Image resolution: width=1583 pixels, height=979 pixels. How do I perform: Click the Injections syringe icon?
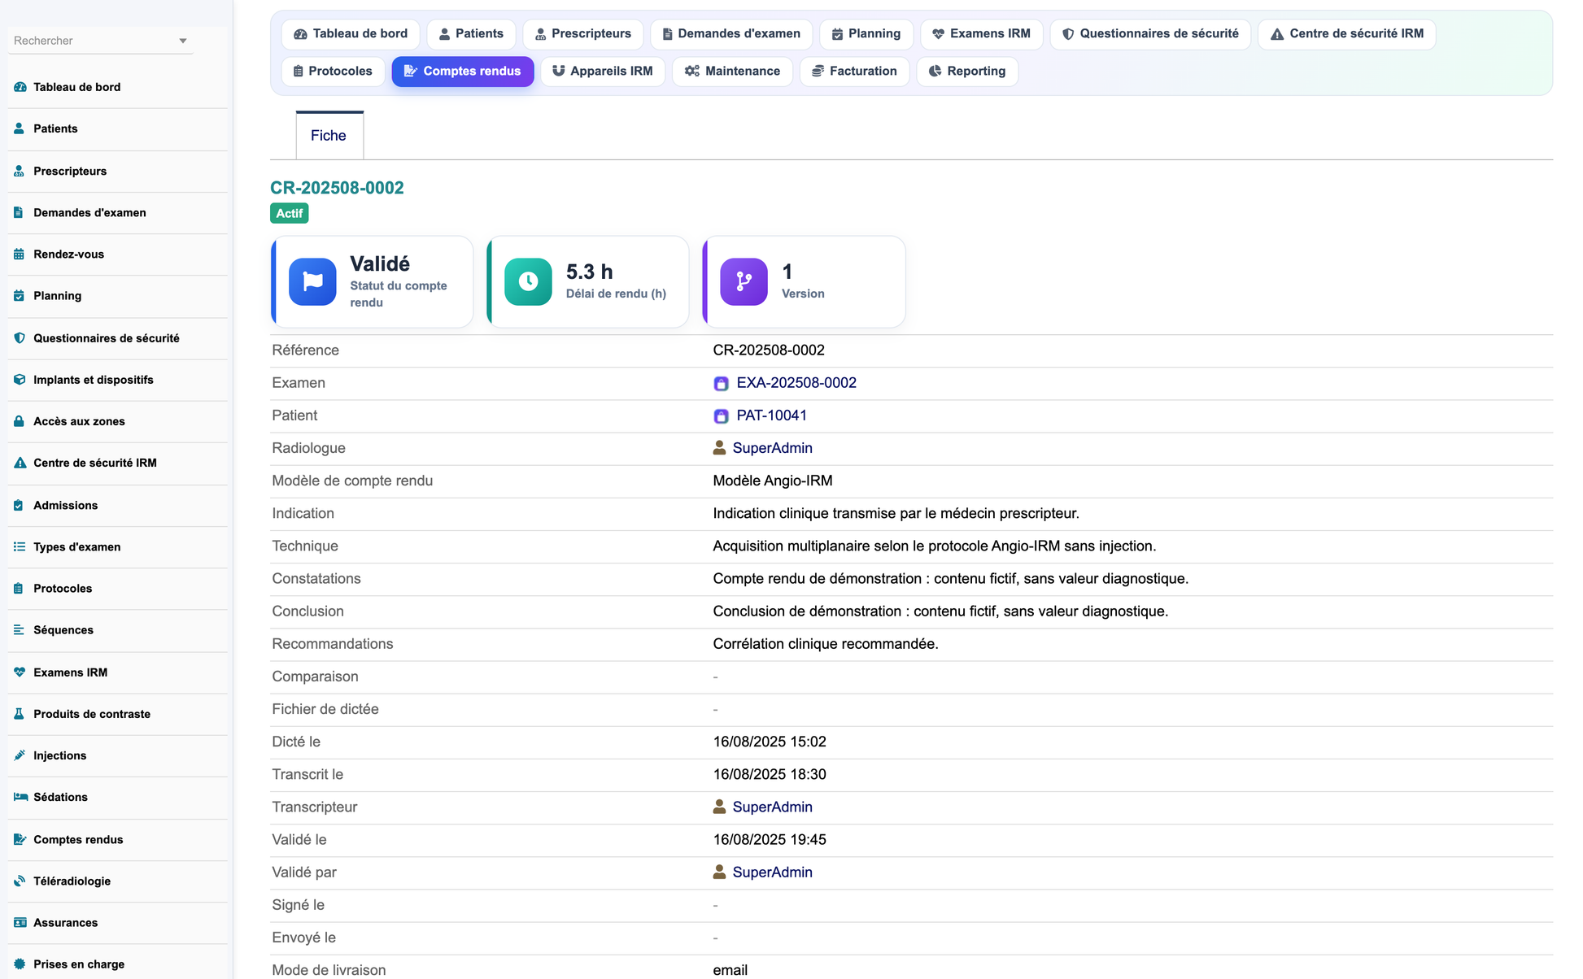click(x=20, y=755)
